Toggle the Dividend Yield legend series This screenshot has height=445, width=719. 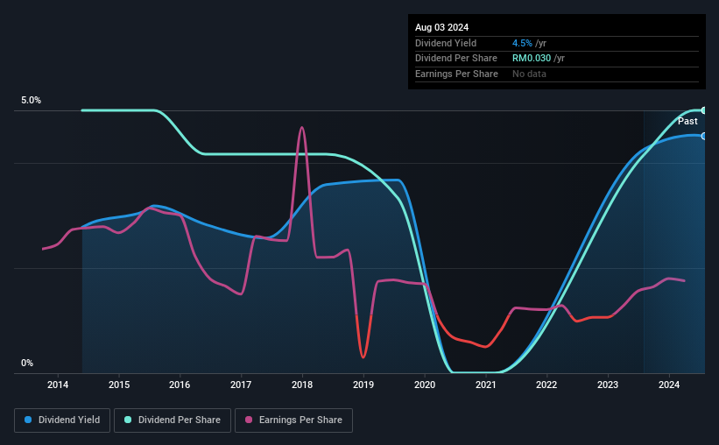coord(62,420)
